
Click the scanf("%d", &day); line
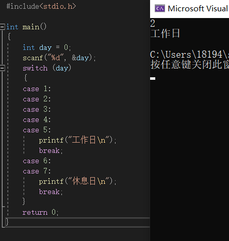click(x=59, y=58)
